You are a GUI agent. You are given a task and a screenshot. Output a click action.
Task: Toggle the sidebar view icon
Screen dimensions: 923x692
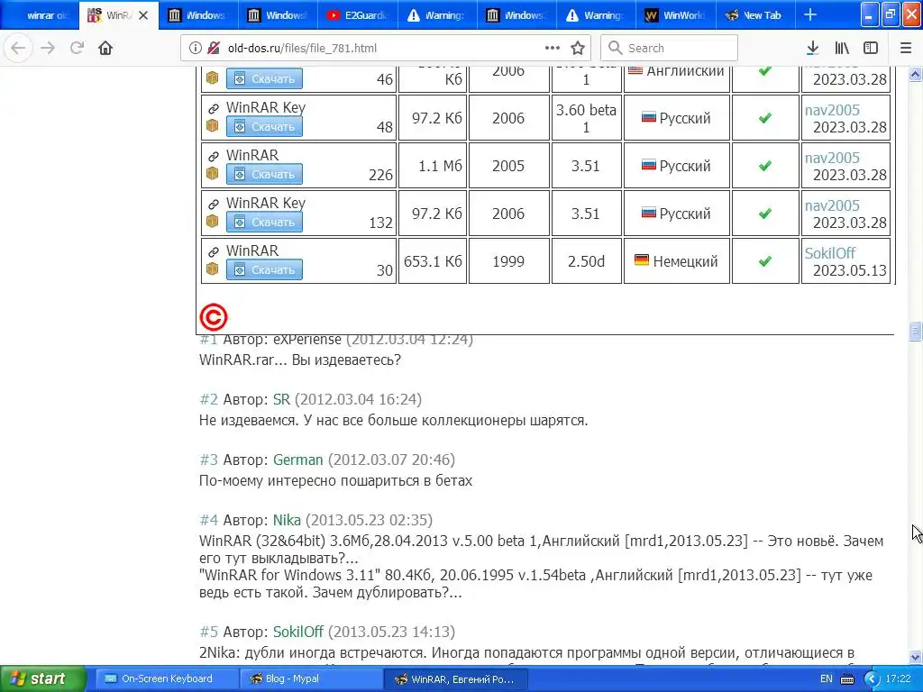click(x=871, y=49)
